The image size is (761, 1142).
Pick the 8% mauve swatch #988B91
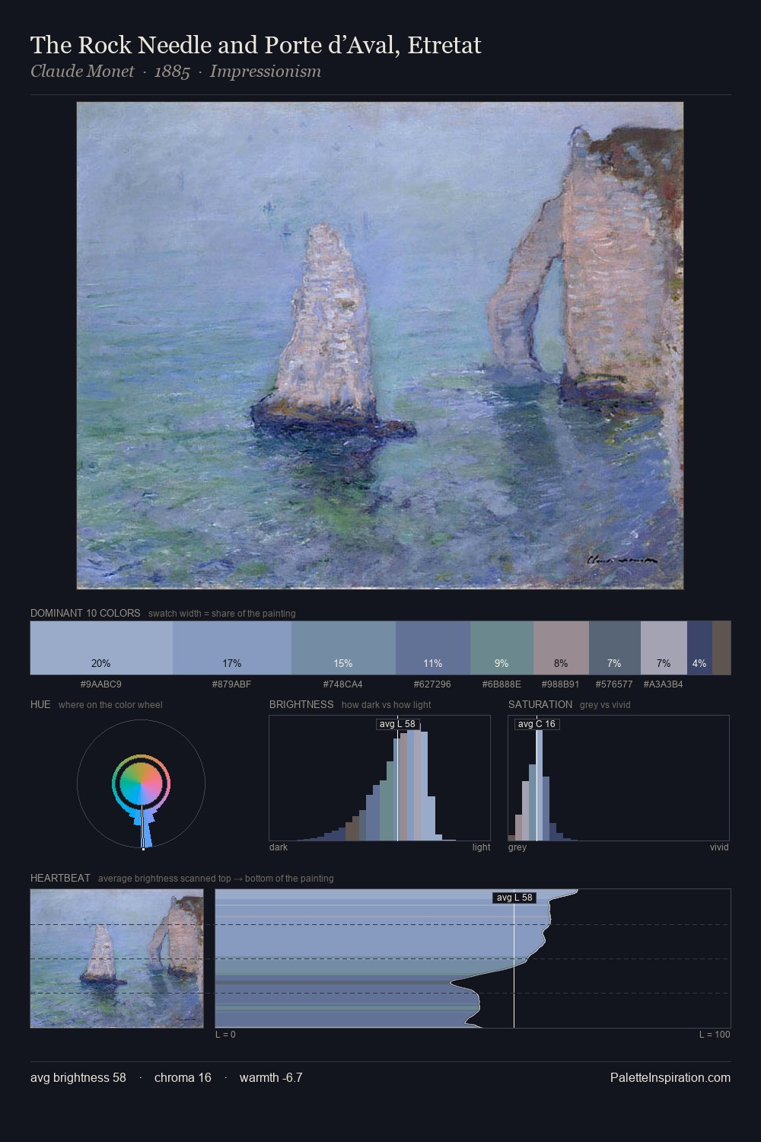pos(561,648)
